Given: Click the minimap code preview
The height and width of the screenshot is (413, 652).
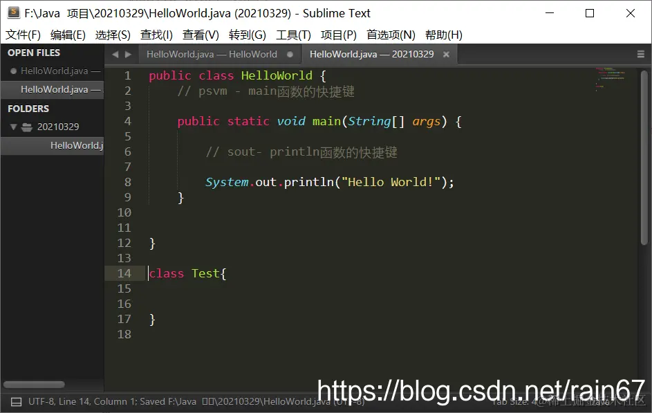Looking at the screenshot, I should (611, 79).
